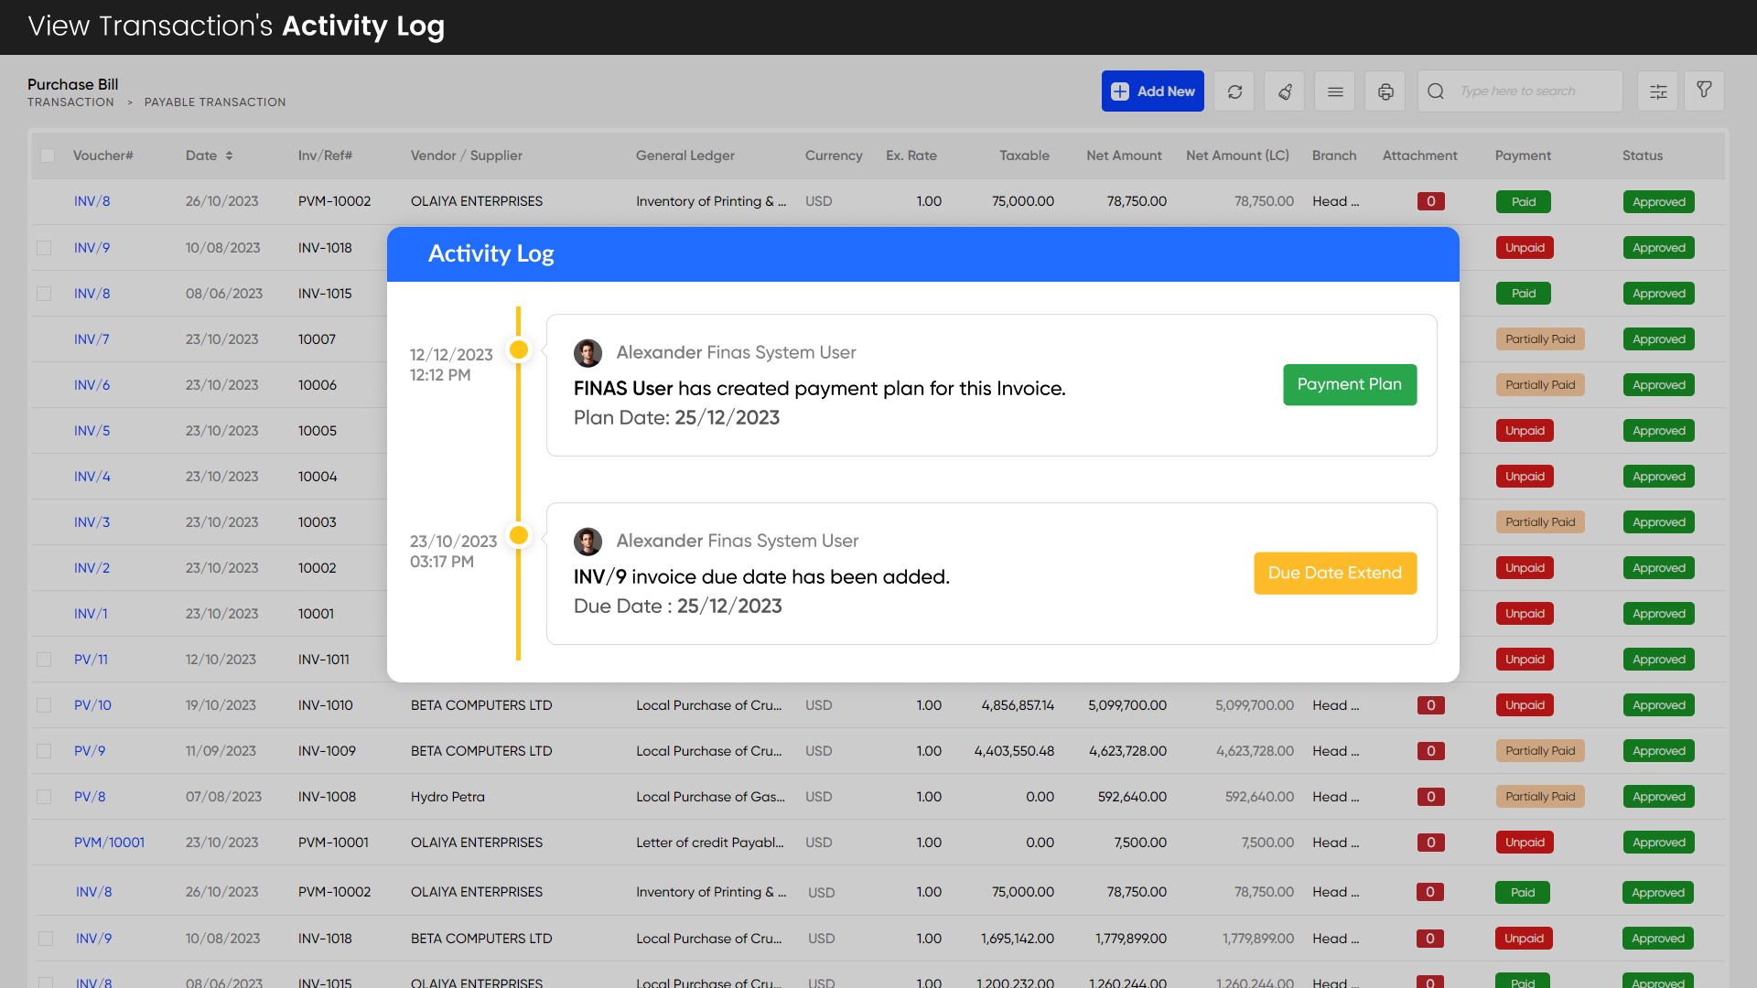Open the column settings sliders icon

1658,91
